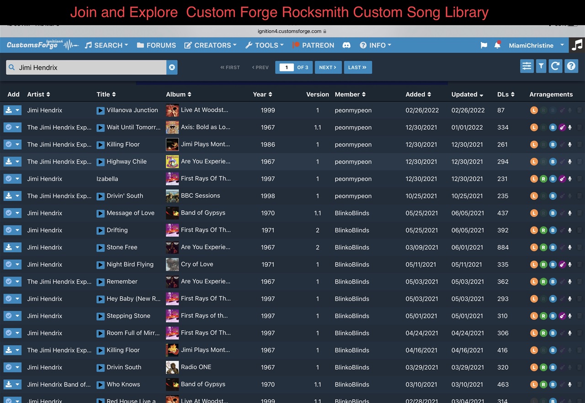Download the Highway Chile song
Viewport: 585px width, 403px height.
[x=8, y=162]
